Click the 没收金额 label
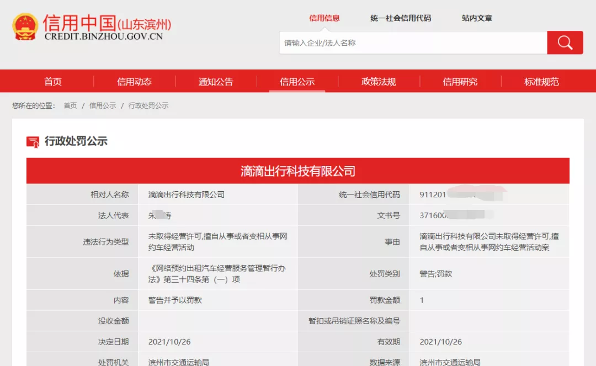The height and width of the screenshot is (366, 596). click(113, 321)
